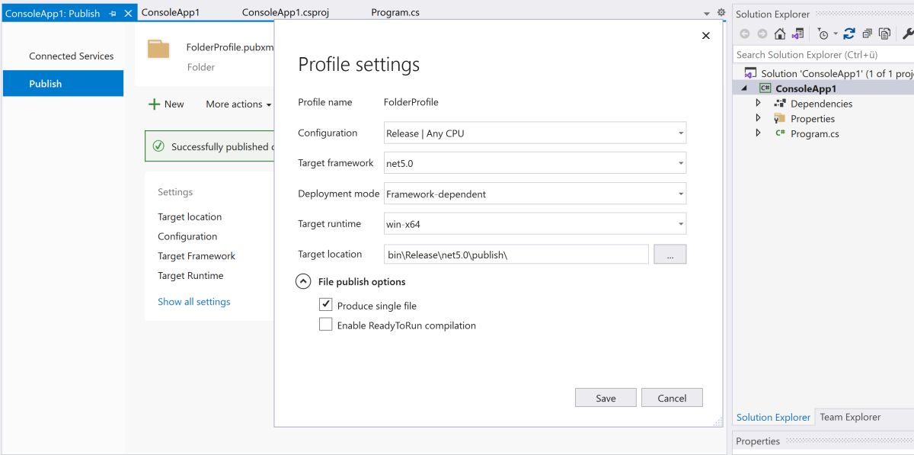Click the Properties folder icon in tree
The image size is (914, 455).
click(x=779, y=119)
